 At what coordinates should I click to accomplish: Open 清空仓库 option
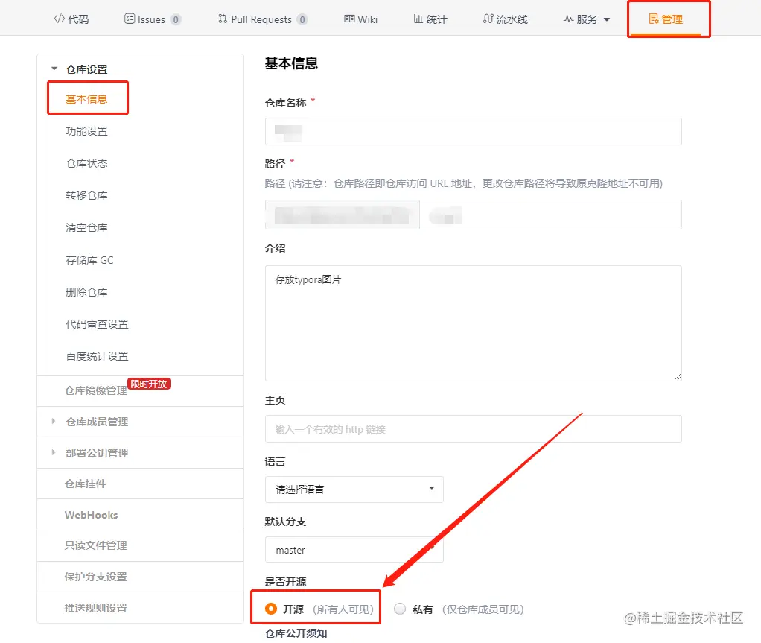[86, 227]
